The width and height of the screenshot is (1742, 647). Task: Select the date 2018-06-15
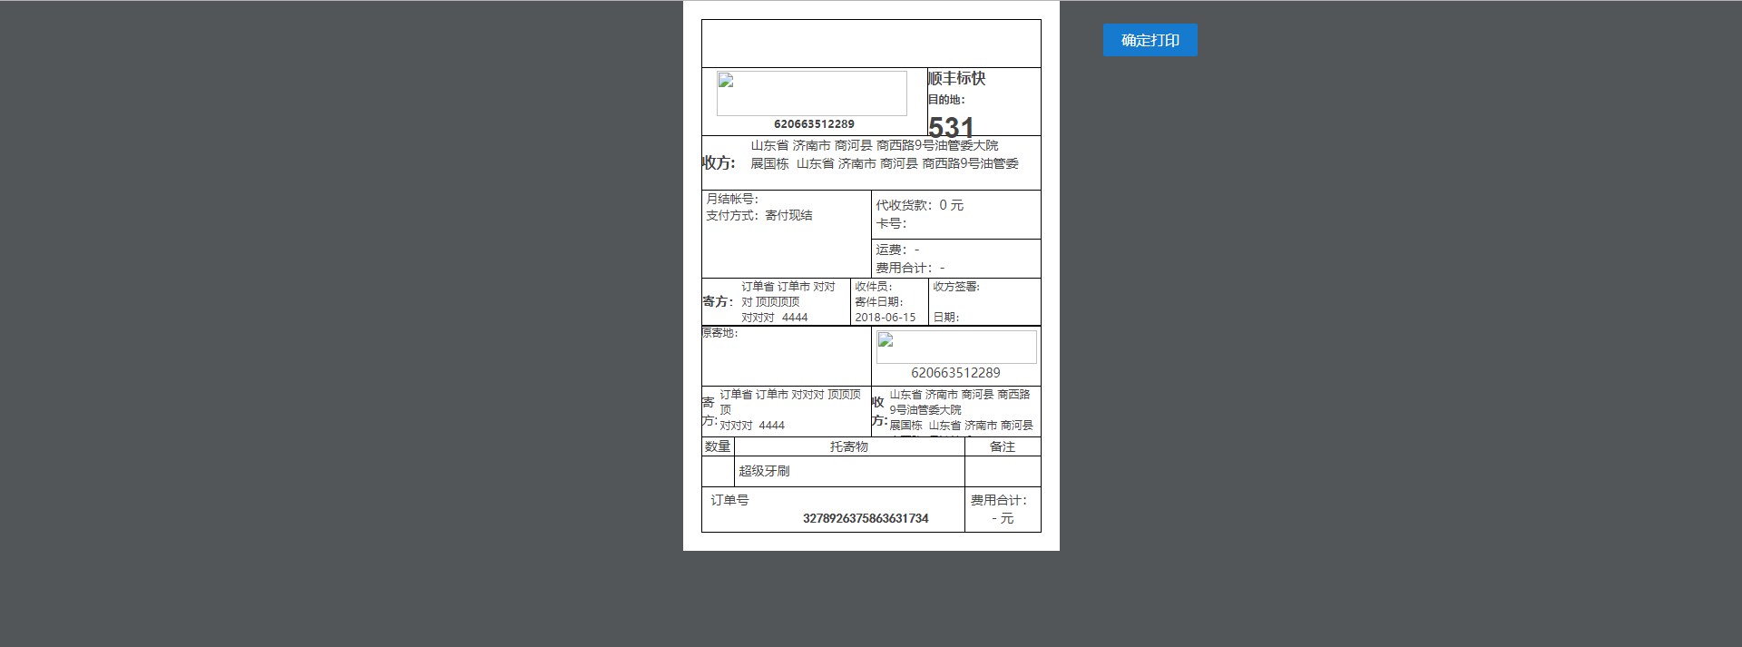pyautogui.click(x=886, y=318)
